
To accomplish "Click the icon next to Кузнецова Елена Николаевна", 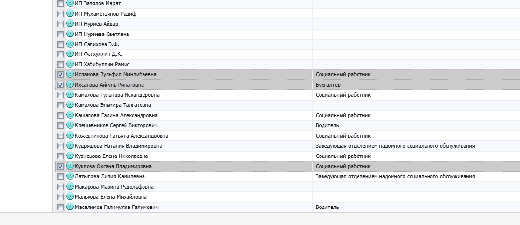I will [70, 156].
